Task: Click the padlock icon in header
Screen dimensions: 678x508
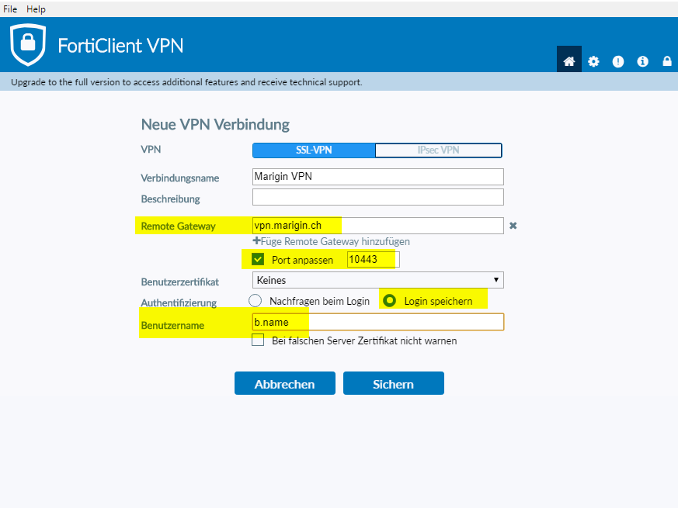Action: (x=666, y=61)
